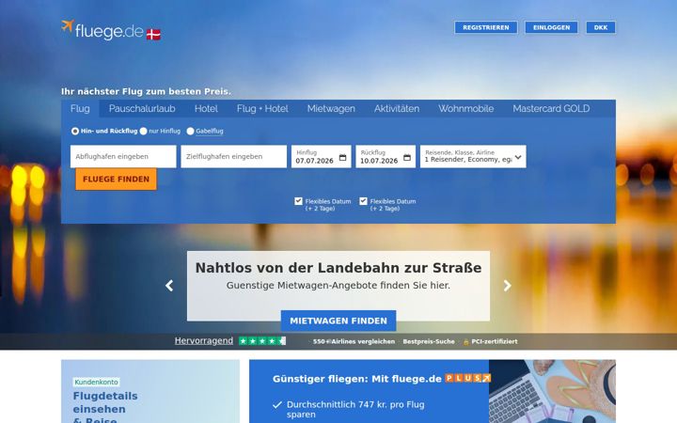The height and width of the screenshot is (423, 677).
Task: Click Durchschnittlich 747 kr. pro Flug text
Action: click(x=355, y=409)
